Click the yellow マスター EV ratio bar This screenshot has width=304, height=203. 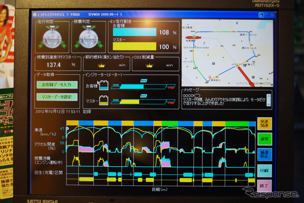coord(134,46)
